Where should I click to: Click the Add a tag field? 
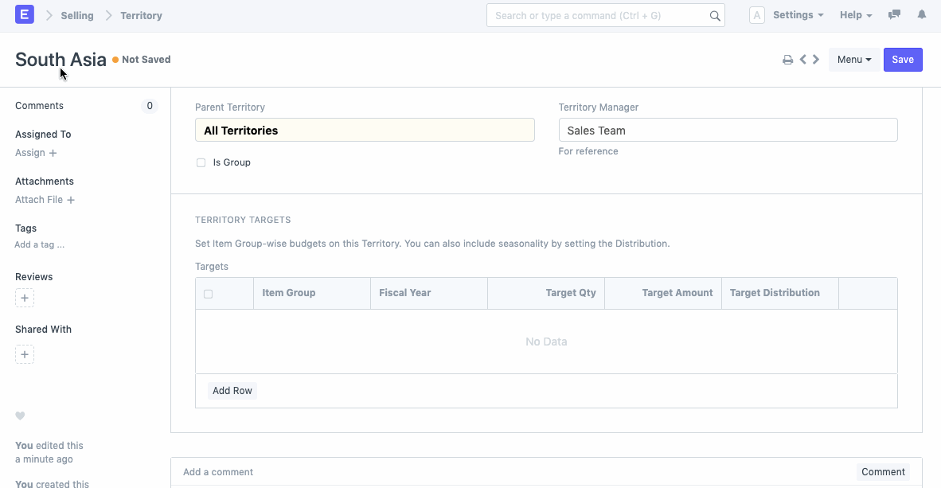(39, 244)
